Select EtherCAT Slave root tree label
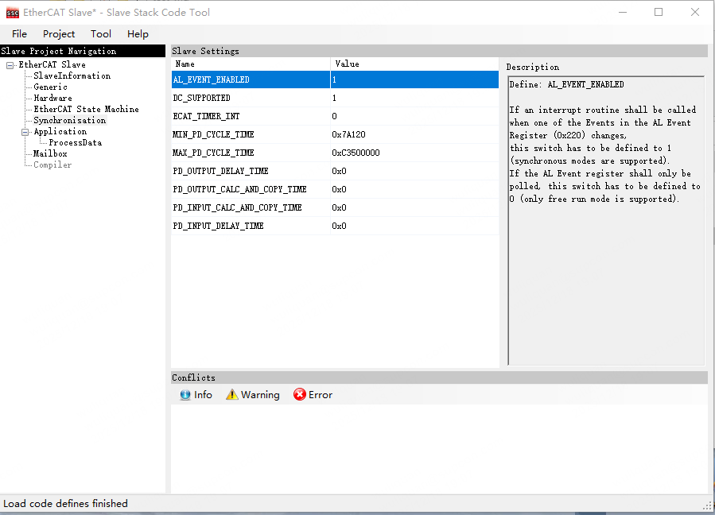 click(52, 64)
